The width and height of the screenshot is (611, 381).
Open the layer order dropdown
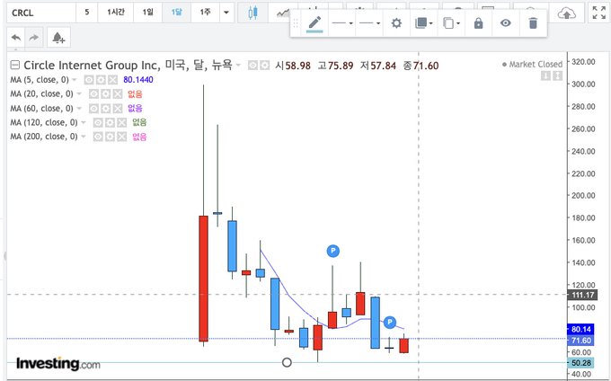click(423, 23)
